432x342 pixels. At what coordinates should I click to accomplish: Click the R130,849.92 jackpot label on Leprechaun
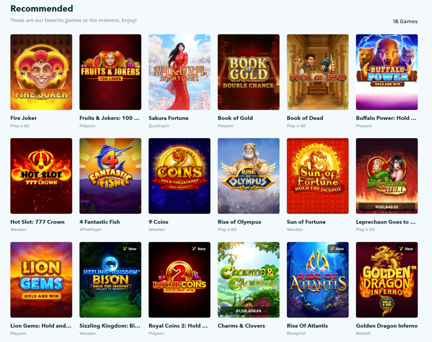pos(387,207)
